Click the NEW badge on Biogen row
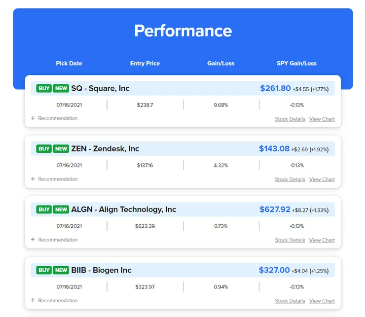This screenshot has width=365, height=317. [61, 270]
